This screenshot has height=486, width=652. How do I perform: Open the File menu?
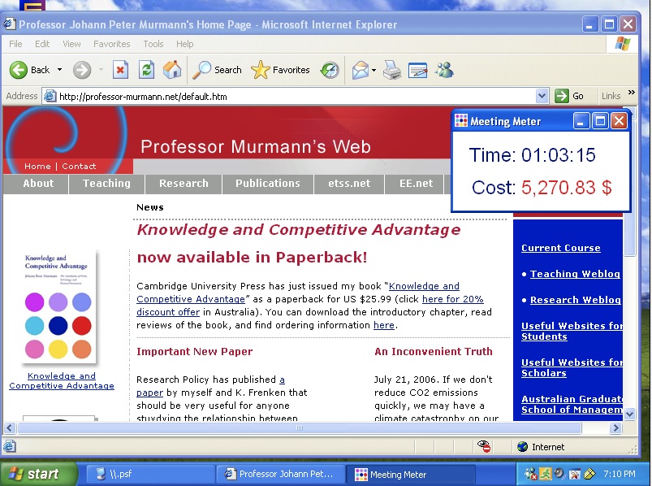coord(15,44)
